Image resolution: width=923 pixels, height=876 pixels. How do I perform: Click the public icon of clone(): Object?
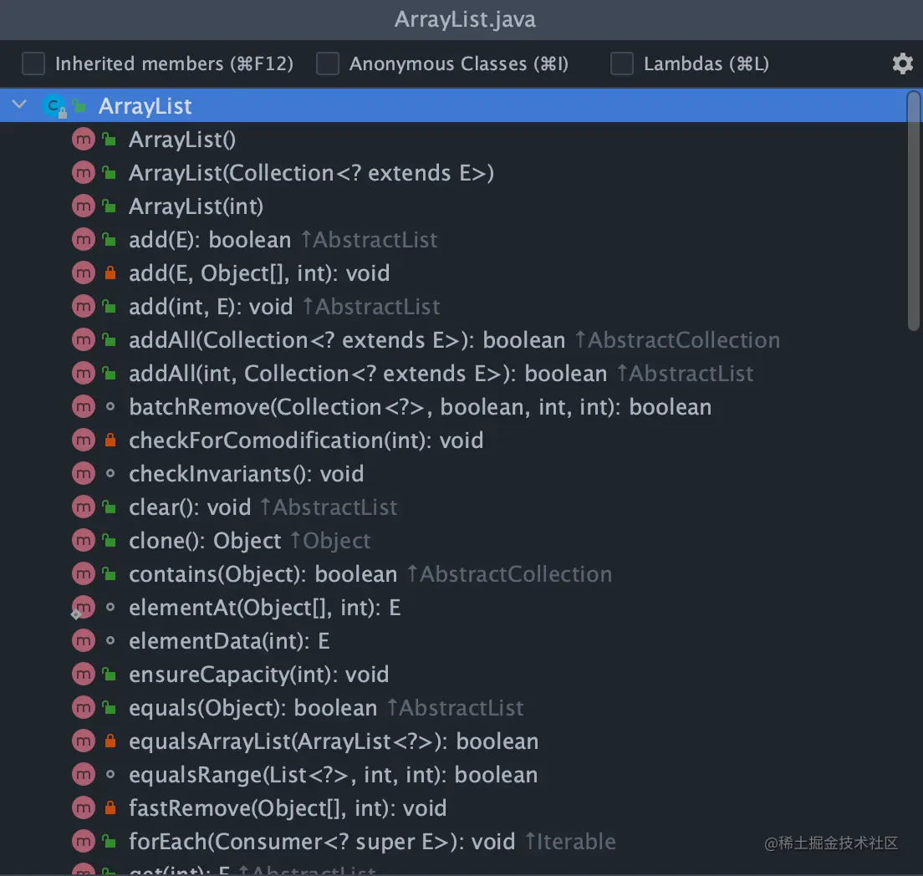click(x=109, y=541)
